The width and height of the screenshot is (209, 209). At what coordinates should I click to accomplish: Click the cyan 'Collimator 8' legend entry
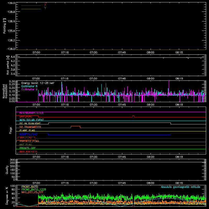coord(29,86)
